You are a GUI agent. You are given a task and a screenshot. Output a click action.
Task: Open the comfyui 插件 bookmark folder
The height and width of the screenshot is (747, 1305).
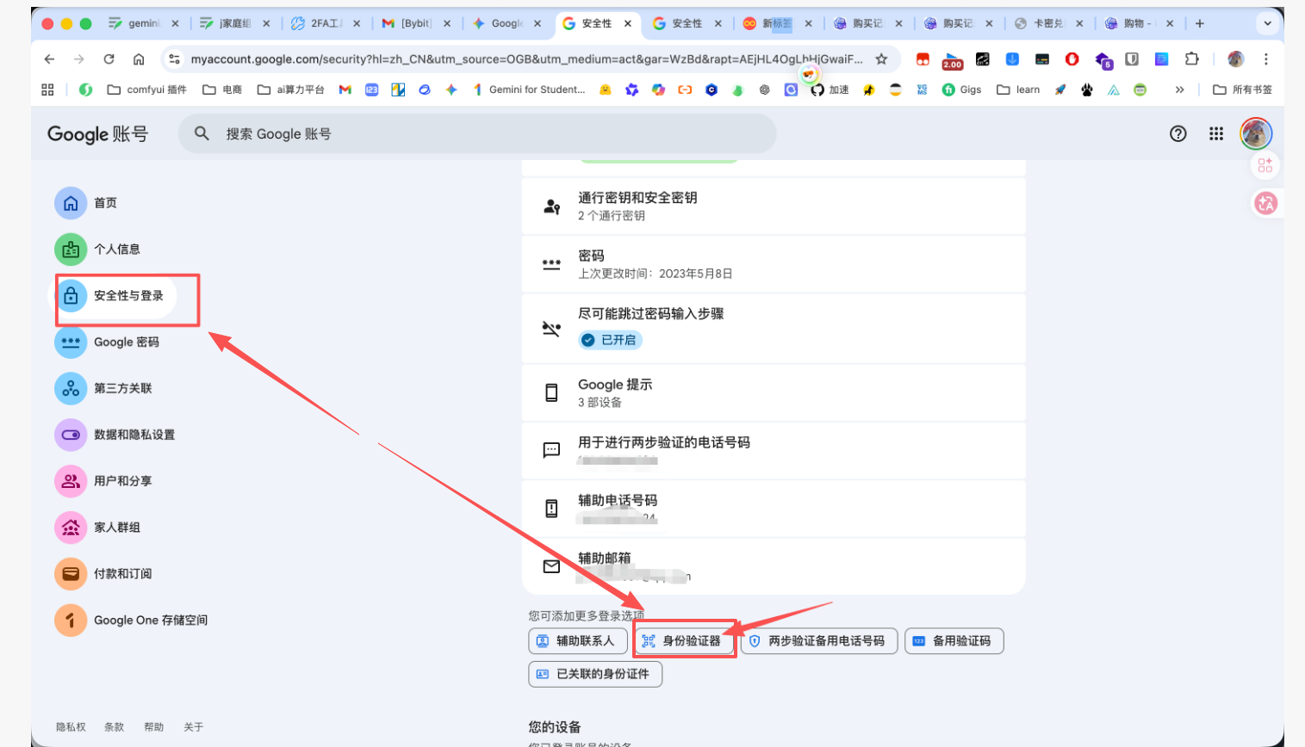[146, 90]
